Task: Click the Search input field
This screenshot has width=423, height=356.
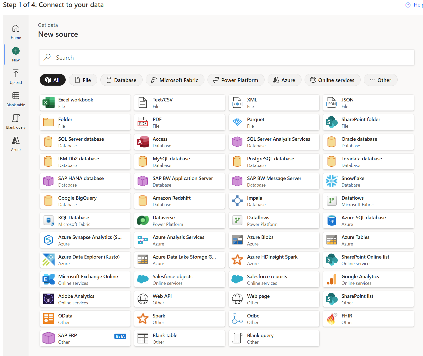Action: (227, 57)
